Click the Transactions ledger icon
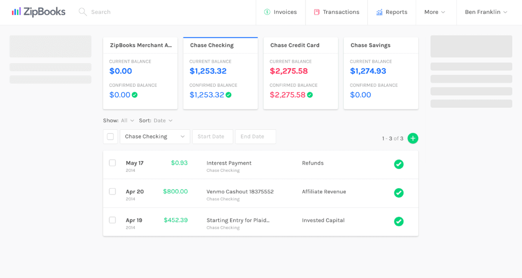The height and width of the screenshot is (278, 522). [316, 12]
